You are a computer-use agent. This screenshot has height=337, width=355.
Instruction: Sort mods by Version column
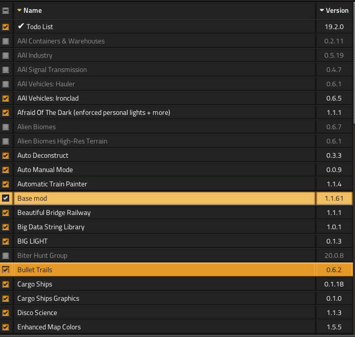(334, 10)
